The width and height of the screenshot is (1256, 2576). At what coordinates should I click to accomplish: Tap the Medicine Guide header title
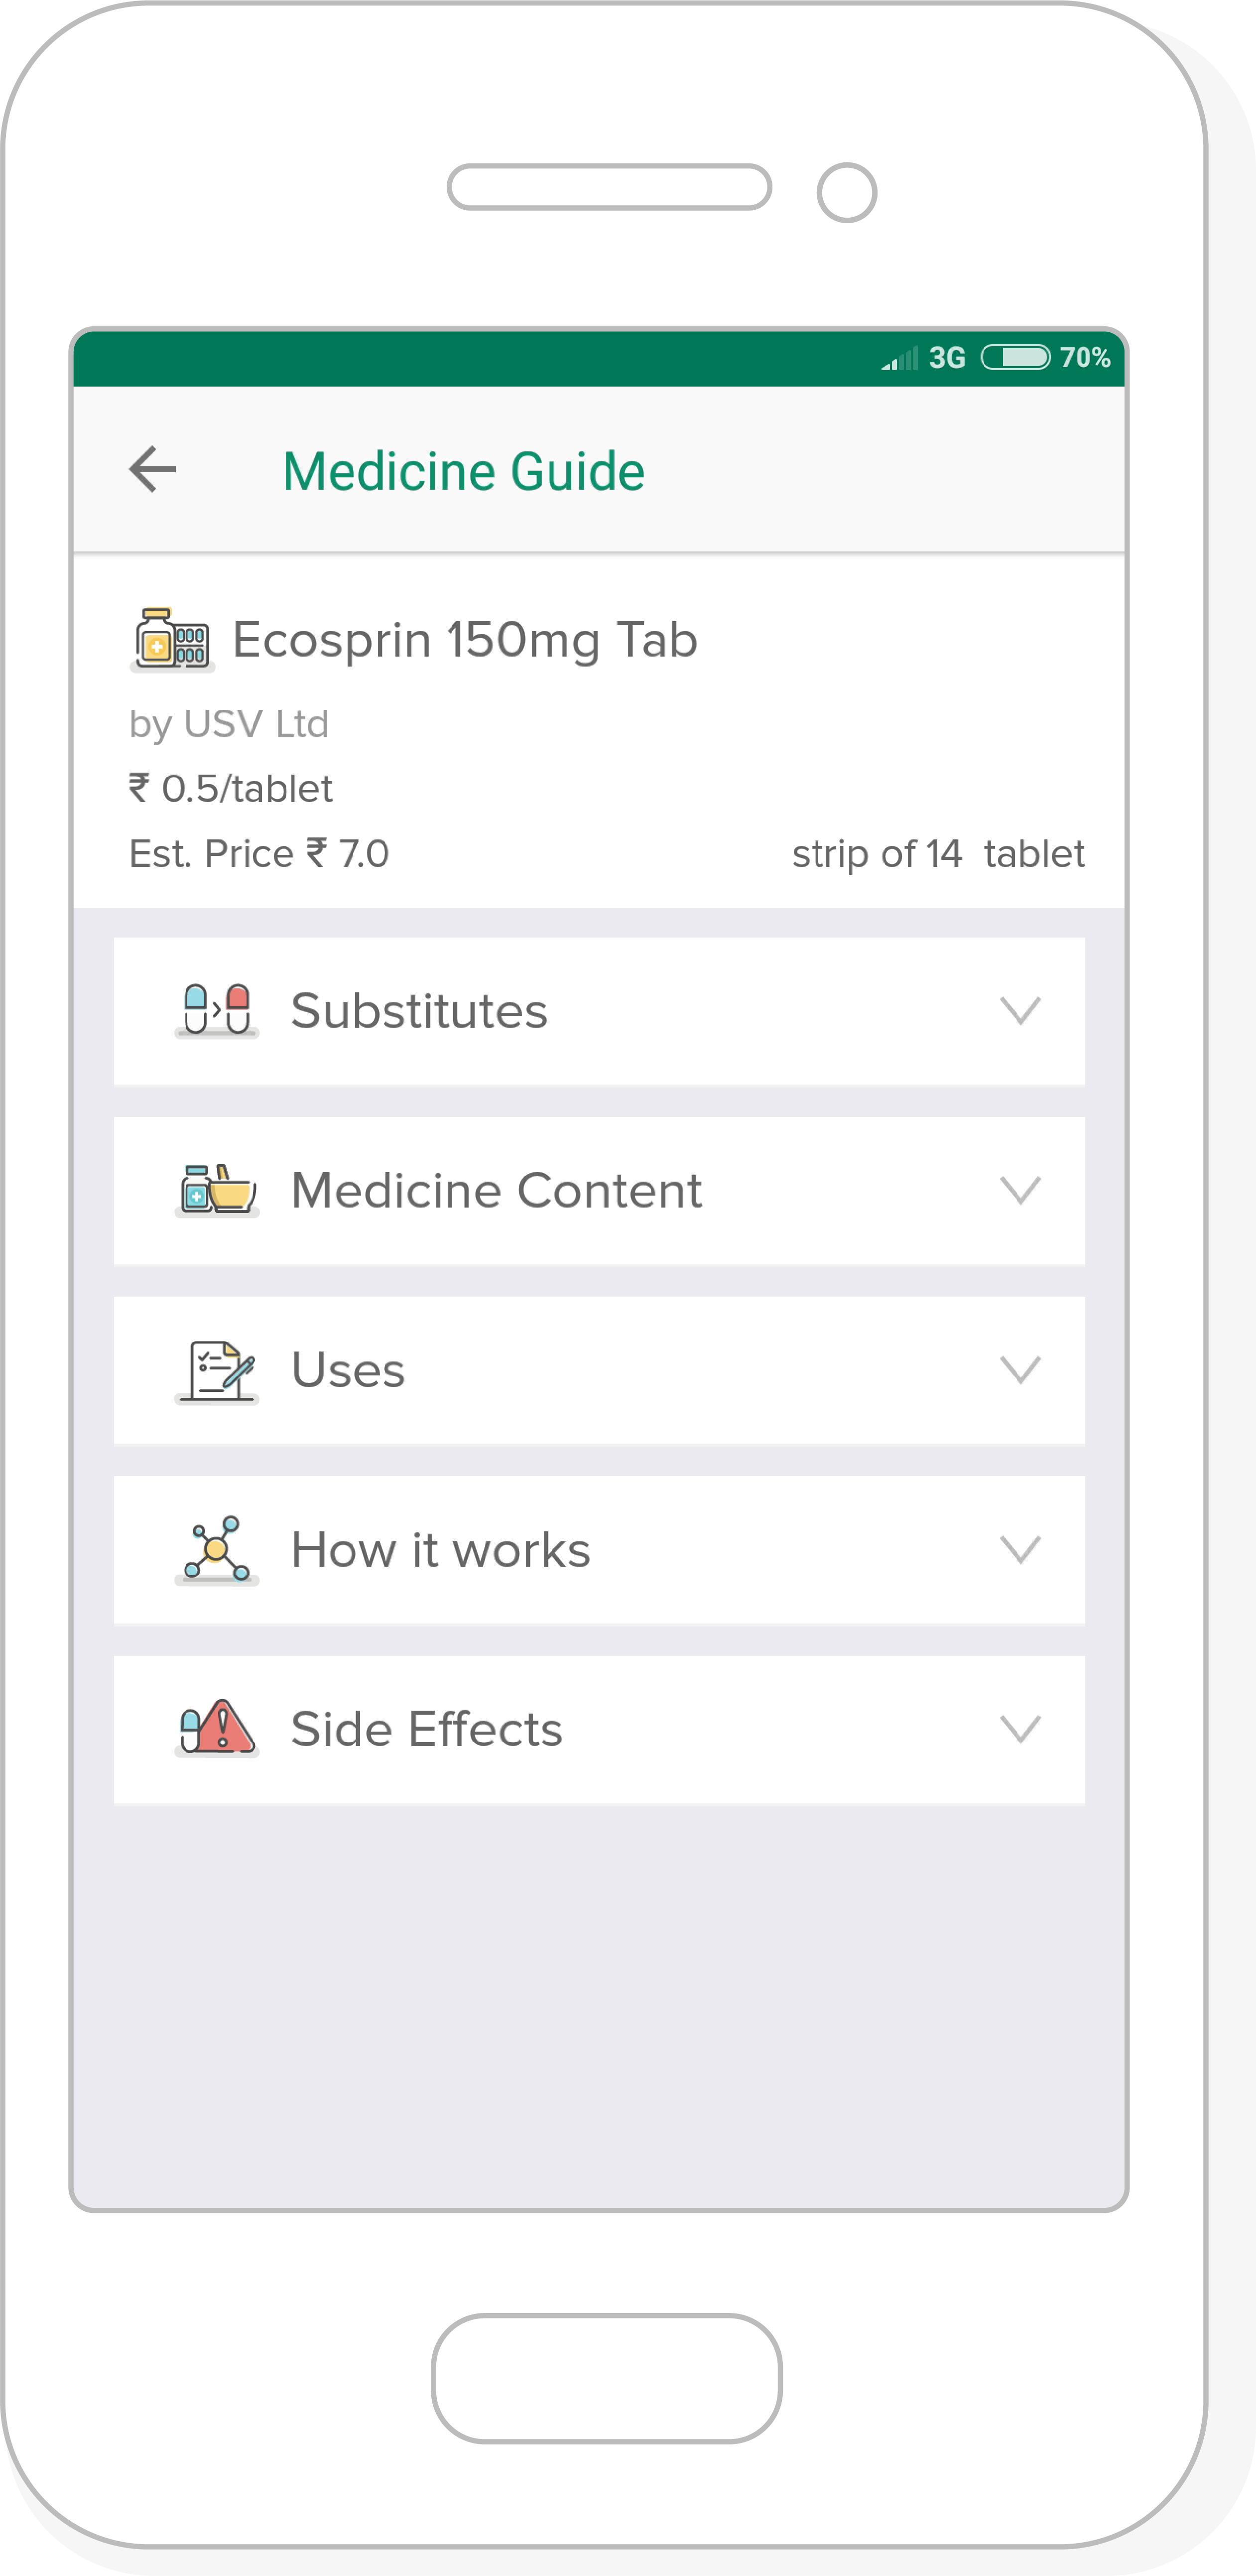(x=464, y=471)
